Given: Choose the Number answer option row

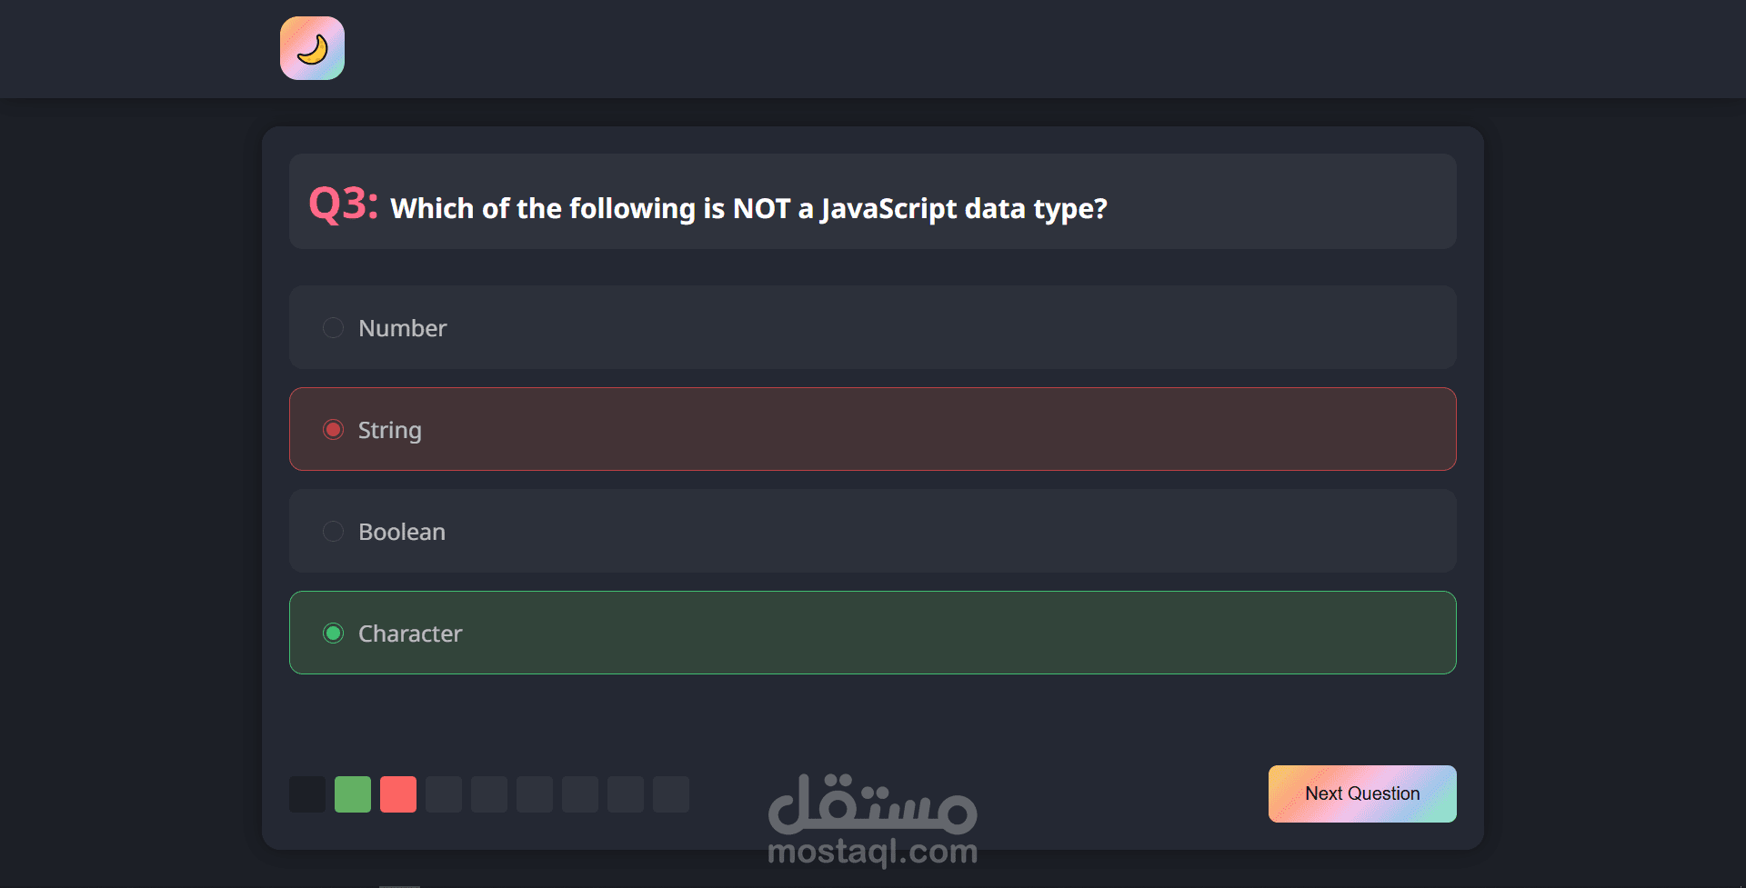Looking at the screenshot, I should (873, 327).
